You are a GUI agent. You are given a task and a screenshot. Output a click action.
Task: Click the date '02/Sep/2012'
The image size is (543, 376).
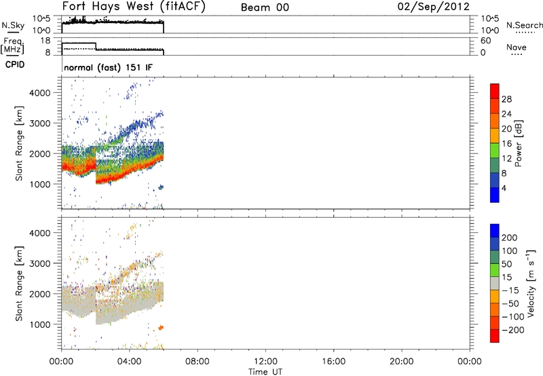click(434, 7)
